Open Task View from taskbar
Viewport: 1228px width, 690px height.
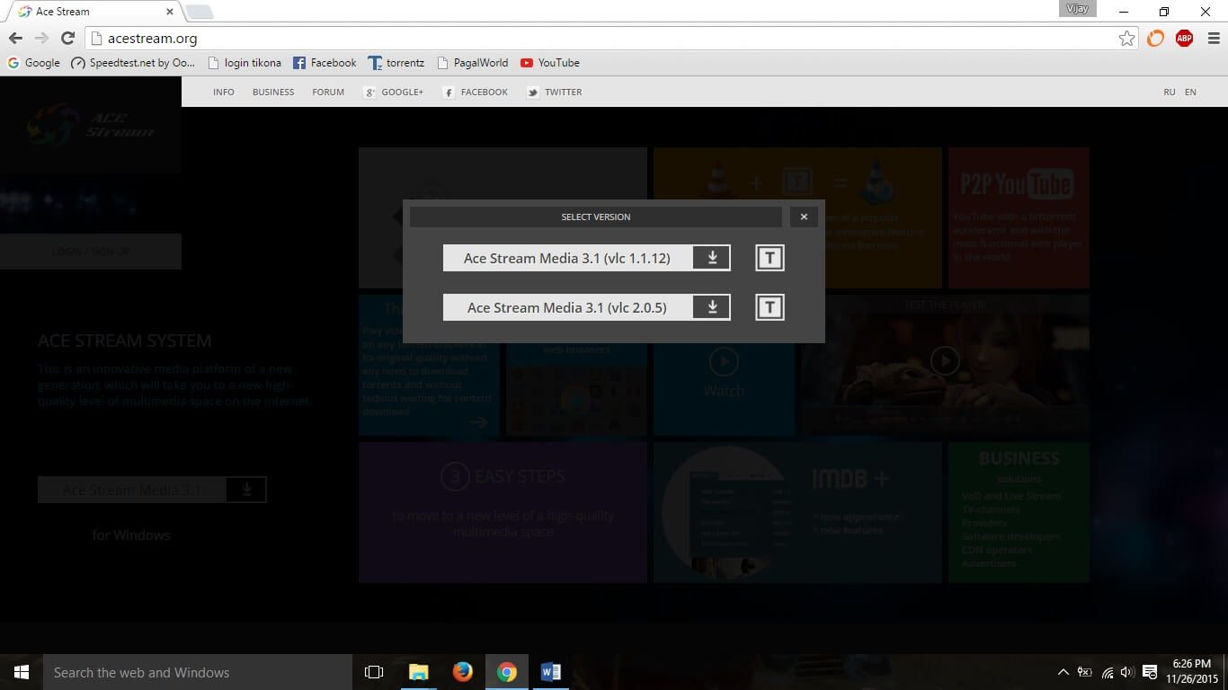pyautogui.click(x=374, y=672)
